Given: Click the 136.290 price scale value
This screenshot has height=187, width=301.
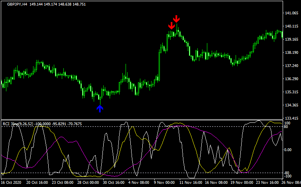Looking at the screenshot, I should coord(292,79).
